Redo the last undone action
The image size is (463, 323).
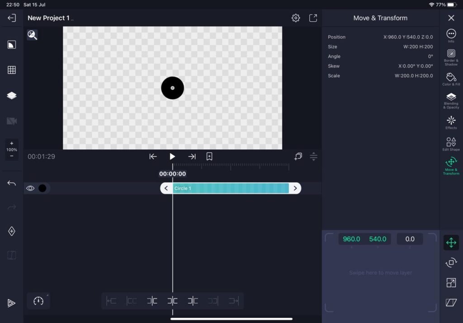click(x=11, y=207)
